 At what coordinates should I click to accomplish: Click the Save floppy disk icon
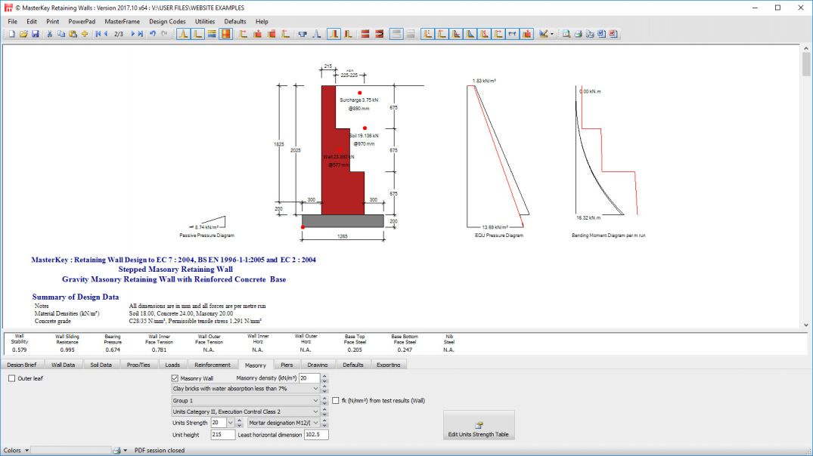pyautogui.click(x=36, y=34)
